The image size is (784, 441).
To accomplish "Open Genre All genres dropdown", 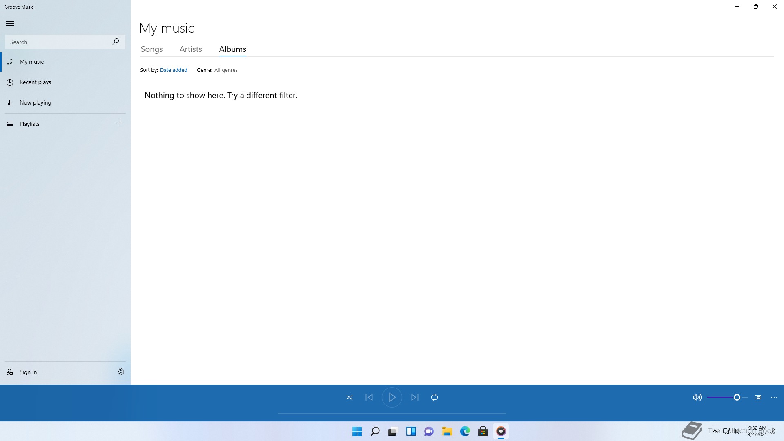I will [x=225, y=70].
